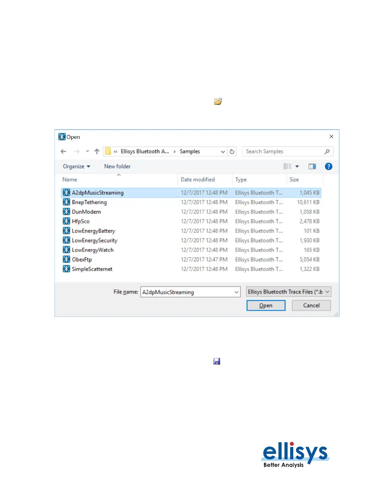Select the ObexFtp trace file
Viewport: 386px width, 500px height.
(x=191, y=259)
